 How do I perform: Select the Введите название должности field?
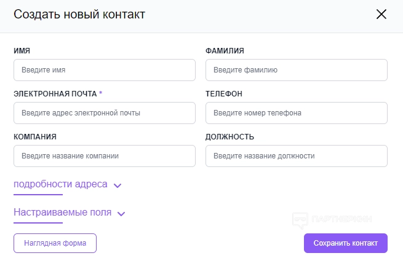[297, 156]
